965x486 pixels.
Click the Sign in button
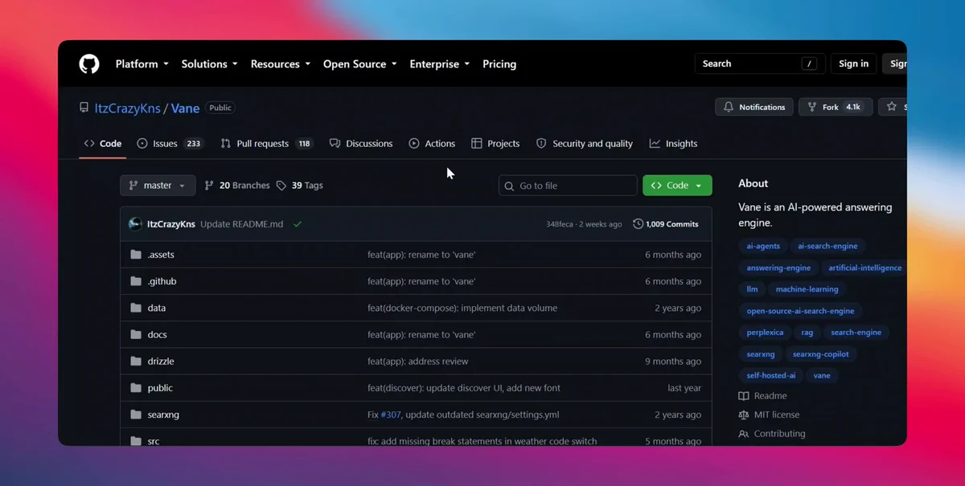click(x=853, y=64)
